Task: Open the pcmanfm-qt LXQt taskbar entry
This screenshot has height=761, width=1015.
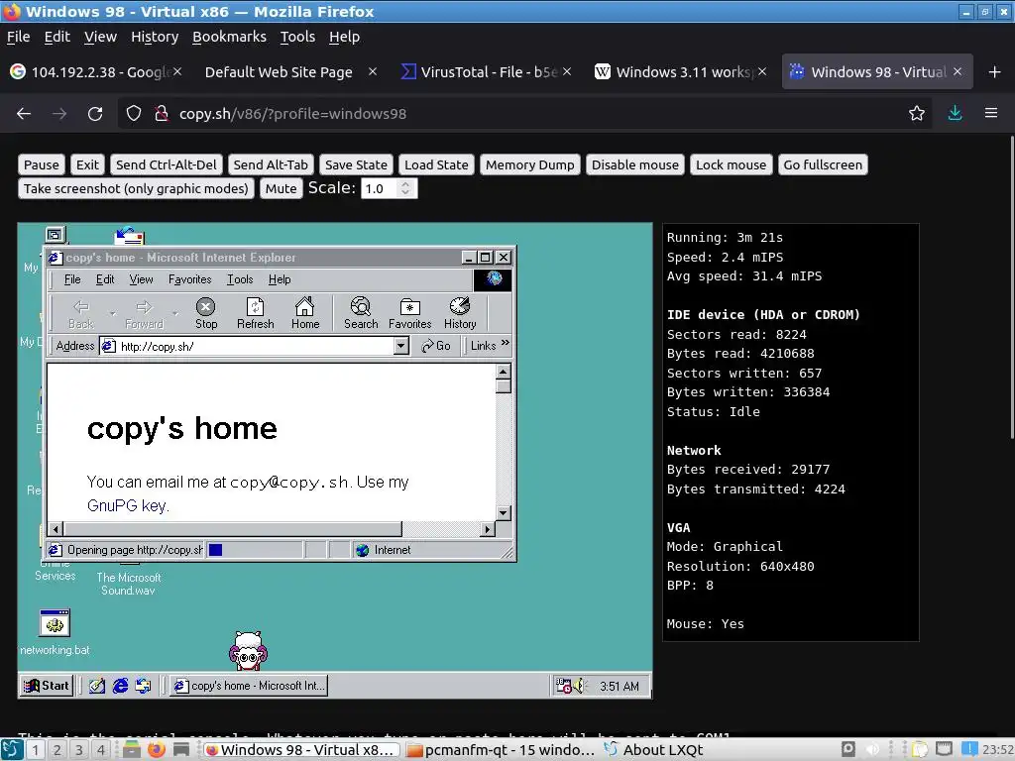Action: click(x=501, y=750)
